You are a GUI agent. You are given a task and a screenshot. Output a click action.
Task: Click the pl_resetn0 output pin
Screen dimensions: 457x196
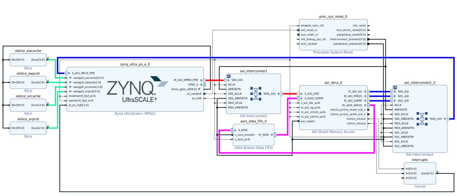tap(204, 94)
